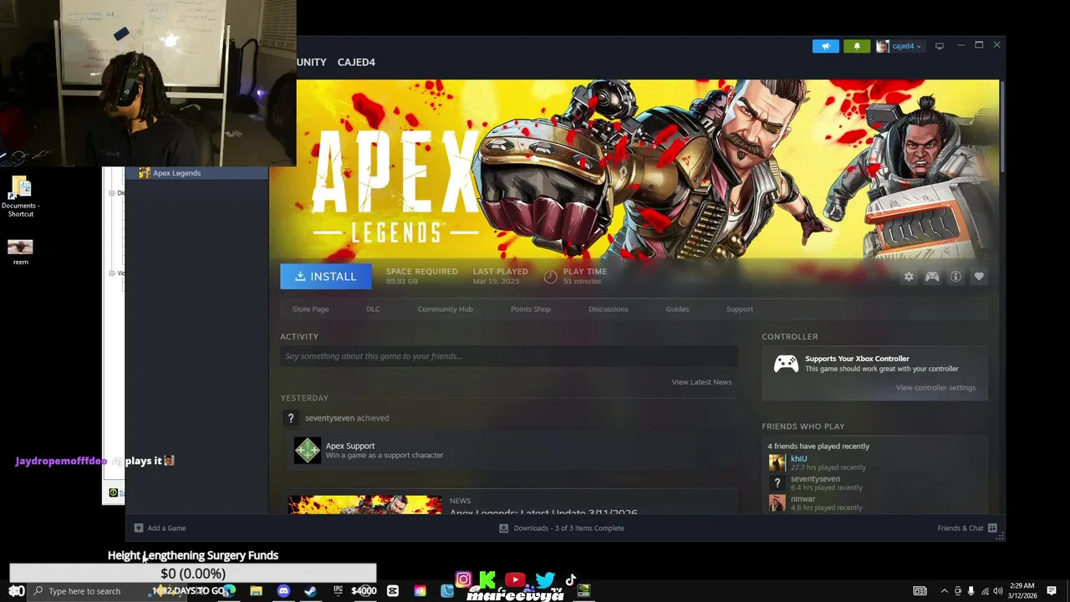The image size is (1070, 602).
Task: Show game info panel icon
Action: click(955, 277)
